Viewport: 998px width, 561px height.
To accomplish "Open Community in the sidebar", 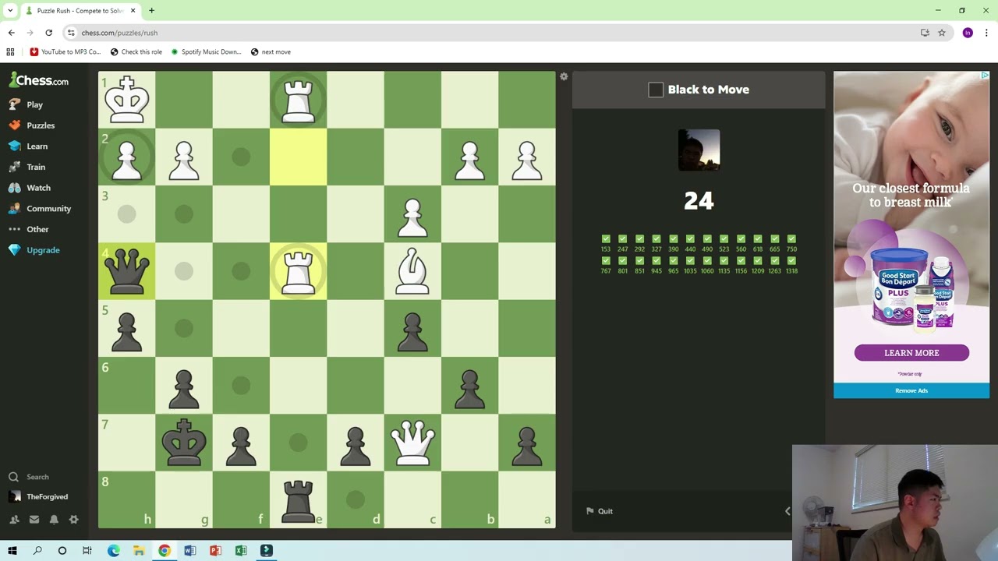I will [x=40, y=209].
